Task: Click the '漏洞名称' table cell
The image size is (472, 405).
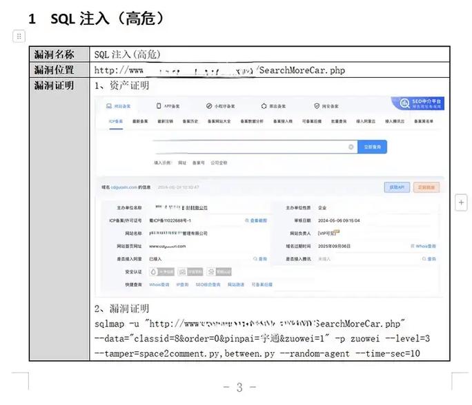Action: 59,54
